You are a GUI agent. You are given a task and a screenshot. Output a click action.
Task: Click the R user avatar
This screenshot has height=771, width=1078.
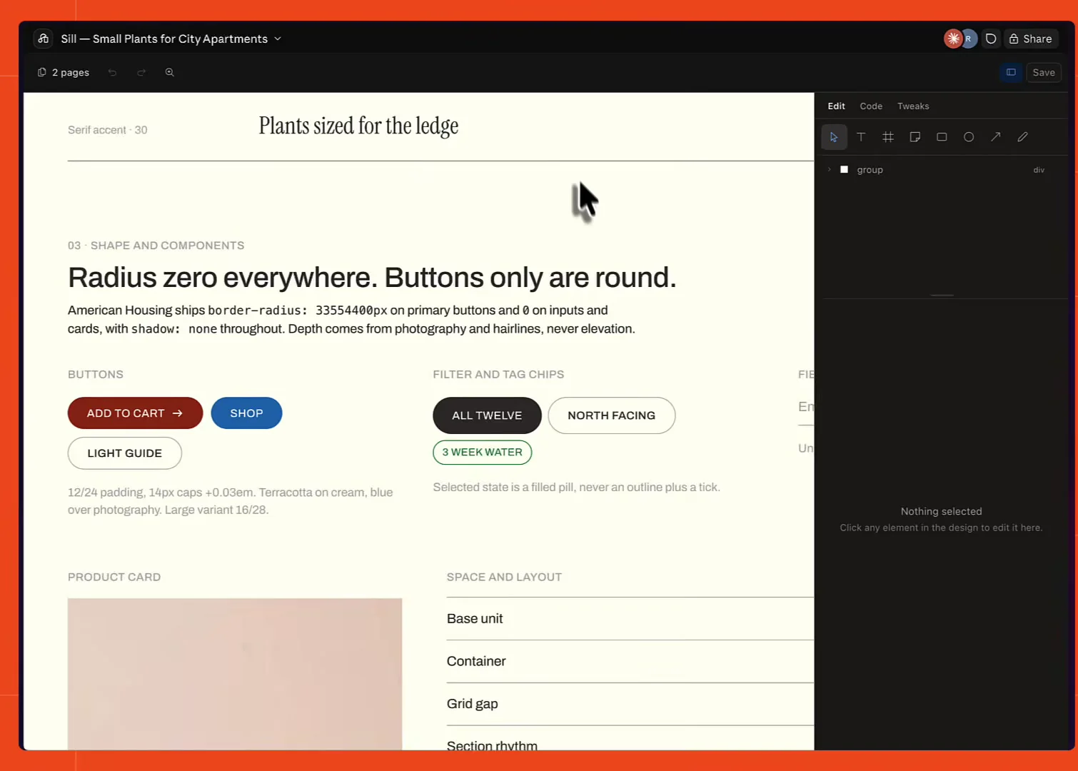pyautogui.click(x=968, y=39)
